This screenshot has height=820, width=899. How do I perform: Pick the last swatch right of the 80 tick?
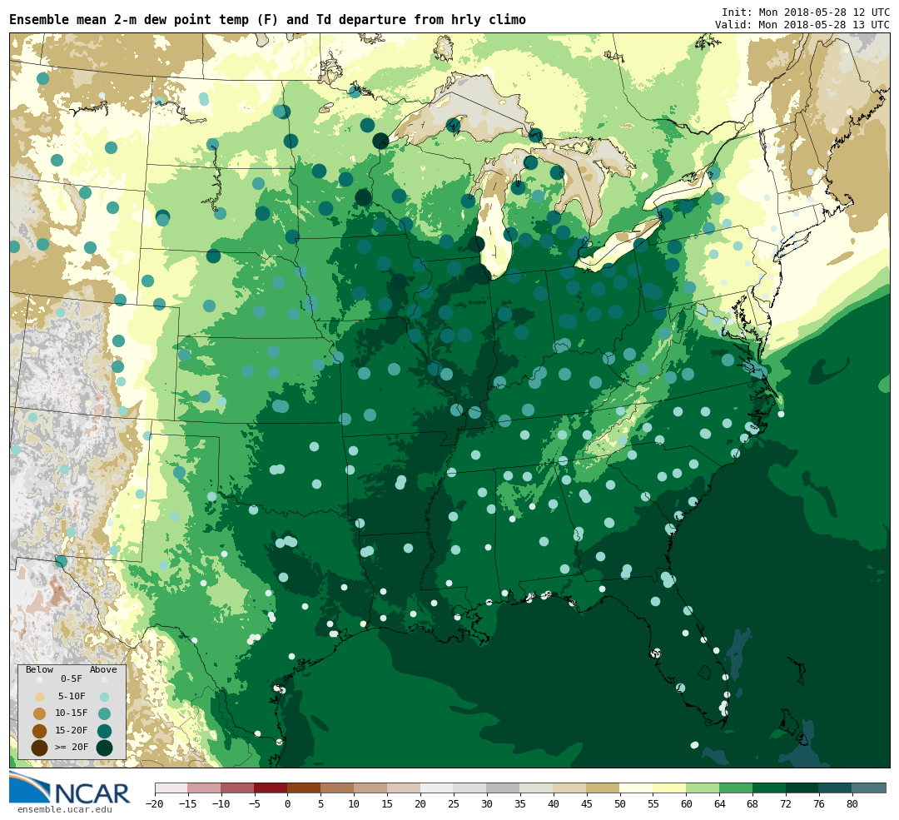coord(869,788)
